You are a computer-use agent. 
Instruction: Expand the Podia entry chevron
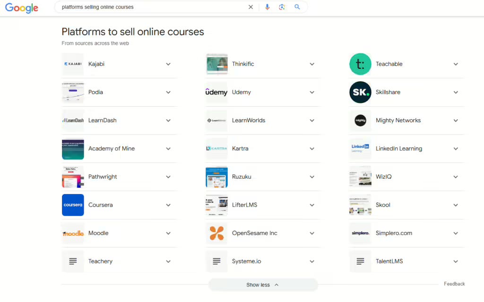tap(168, 92)
